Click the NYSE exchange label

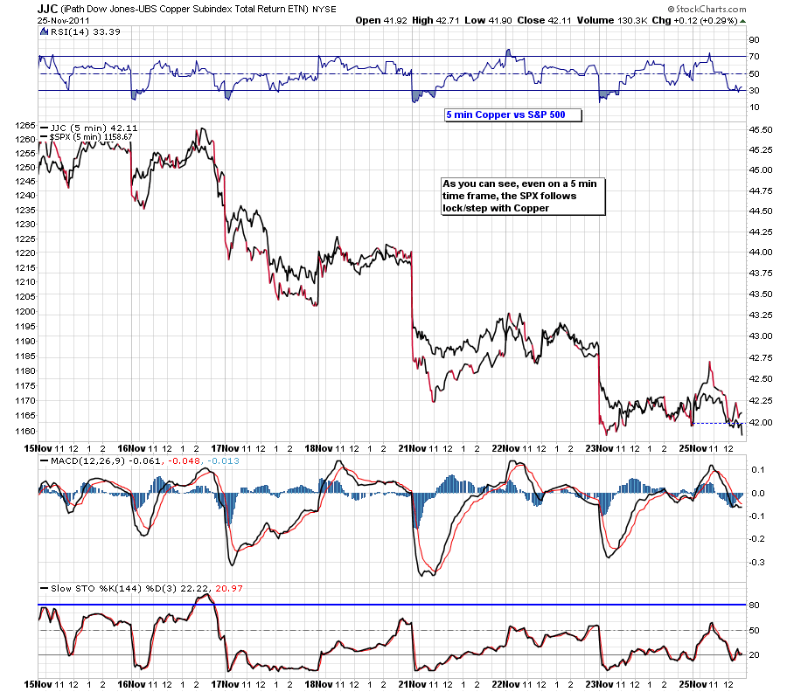pyautogui.click(x=324, y=10)
